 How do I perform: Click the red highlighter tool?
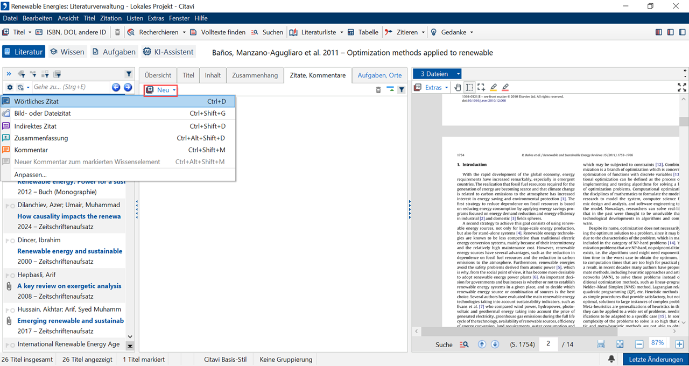[x=505, y=87]
